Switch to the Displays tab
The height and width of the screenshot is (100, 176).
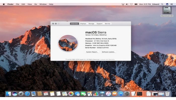click(x=83, y=24)
